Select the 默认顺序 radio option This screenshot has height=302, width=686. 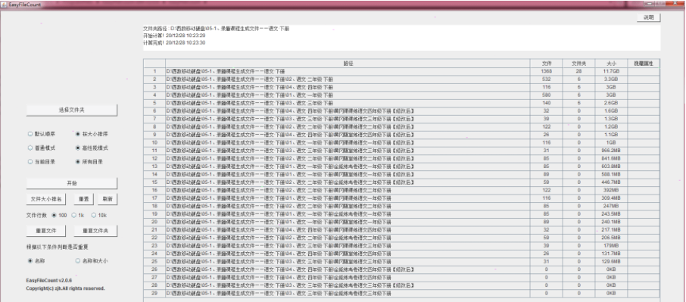tap(42, 134)
